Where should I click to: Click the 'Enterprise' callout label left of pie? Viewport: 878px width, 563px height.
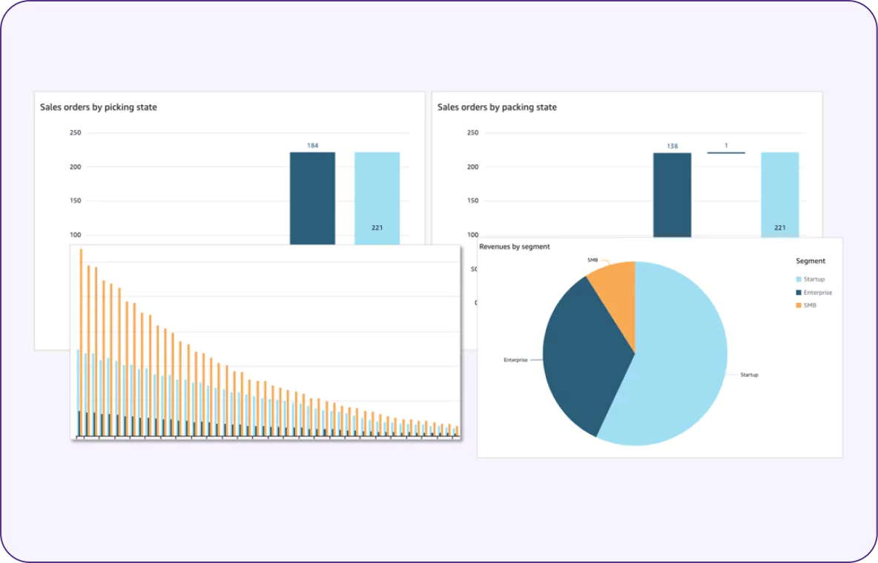point(515,361)
